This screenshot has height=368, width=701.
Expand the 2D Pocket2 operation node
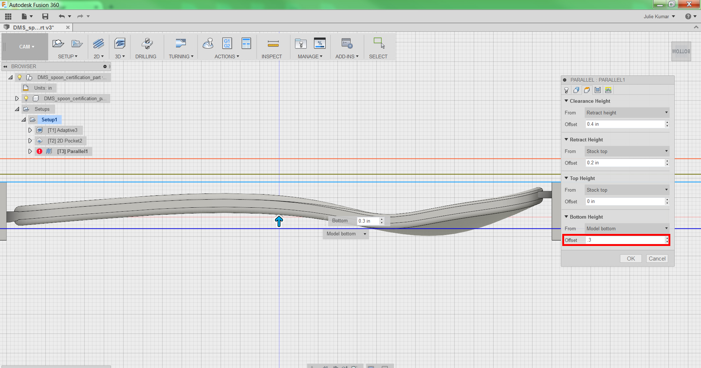30,141
